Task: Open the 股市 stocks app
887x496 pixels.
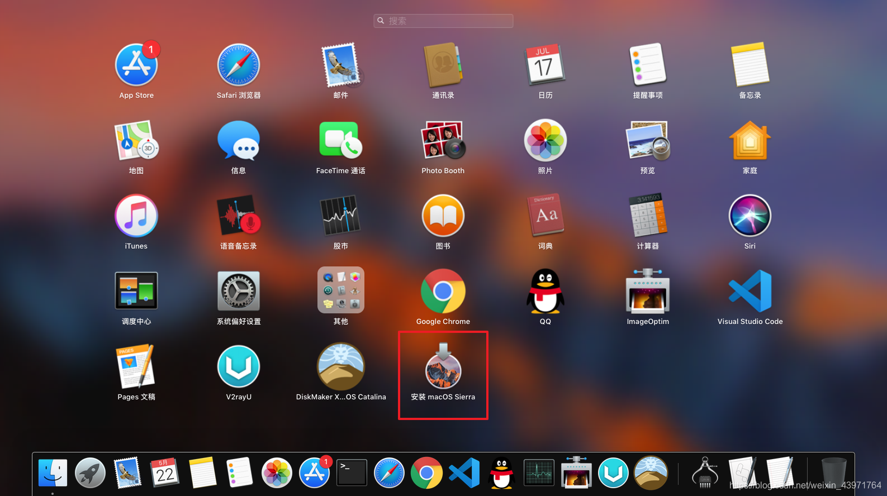Action: [x=341, y=216]
